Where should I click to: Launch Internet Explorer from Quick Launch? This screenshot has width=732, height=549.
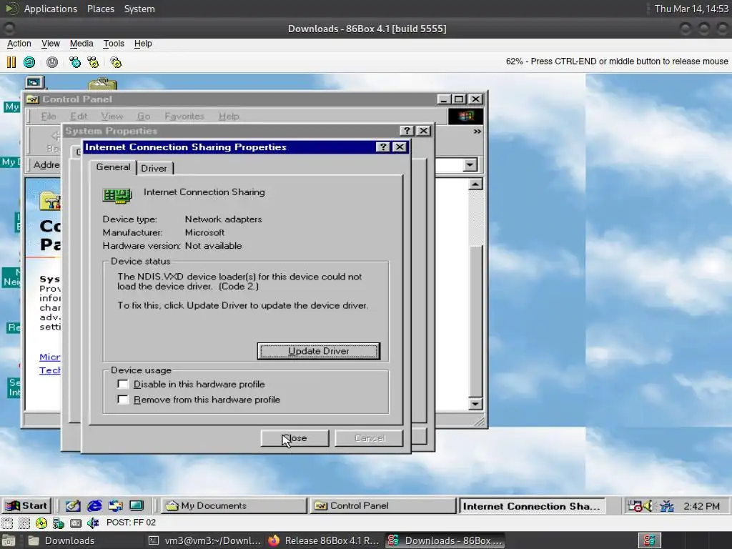pos(94,505)
